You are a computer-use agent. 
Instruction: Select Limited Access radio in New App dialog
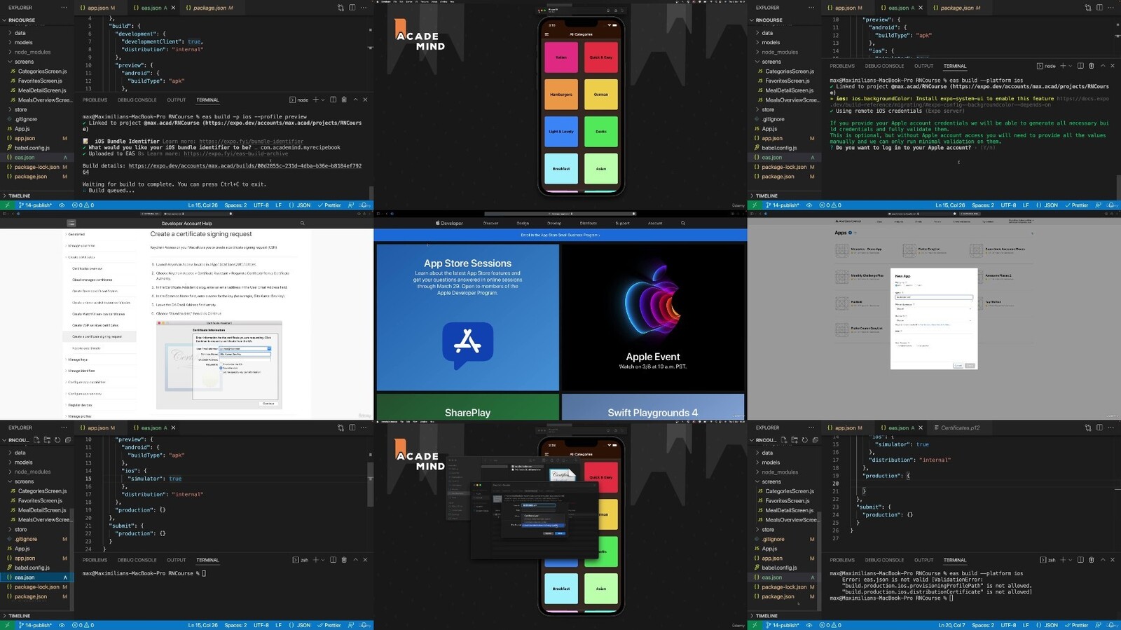[897, 345]
